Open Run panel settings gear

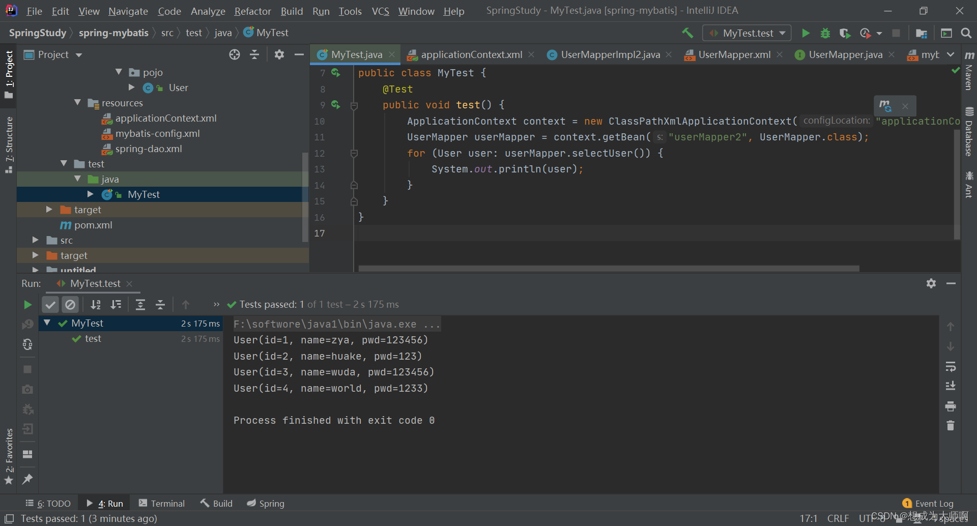coord(931,283)
